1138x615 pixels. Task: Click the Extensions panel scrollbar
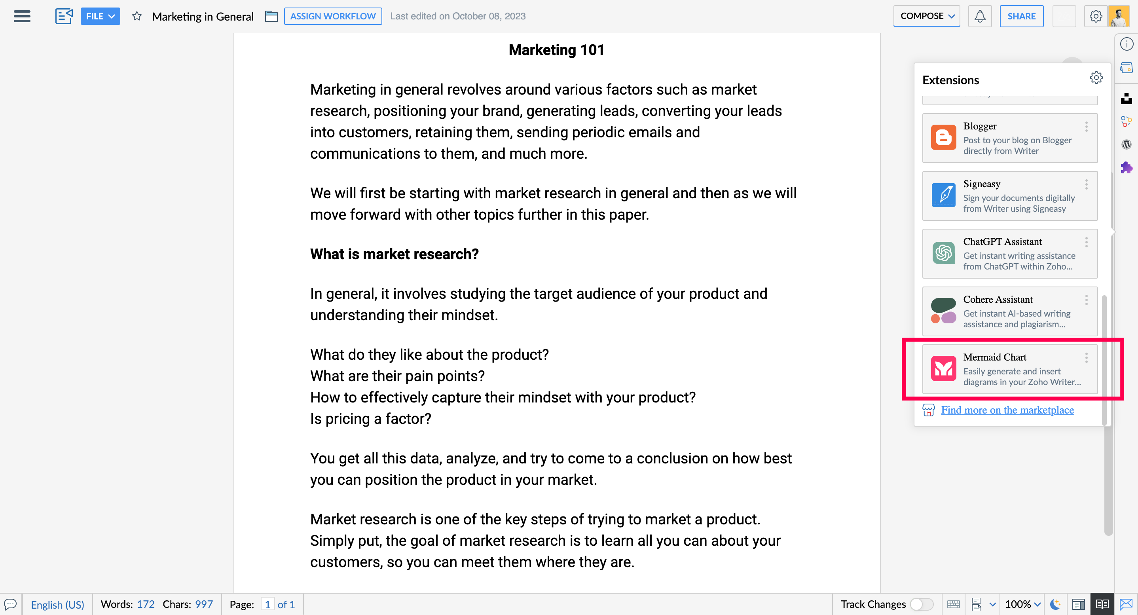tap(1104, 360)
